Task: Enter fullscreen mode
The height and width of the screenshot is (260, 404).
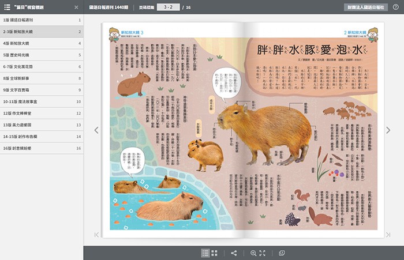Action: pos(263,253)
